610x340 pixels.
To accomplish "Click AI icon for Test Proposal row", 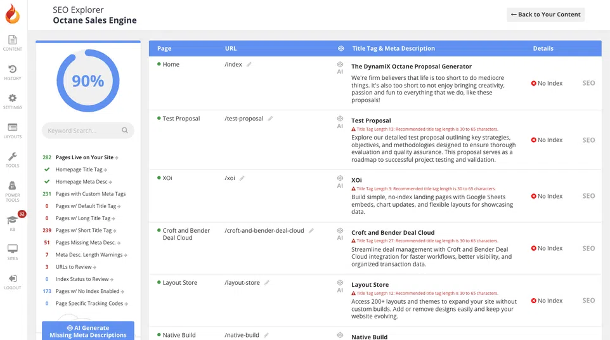I will point(340,122).
